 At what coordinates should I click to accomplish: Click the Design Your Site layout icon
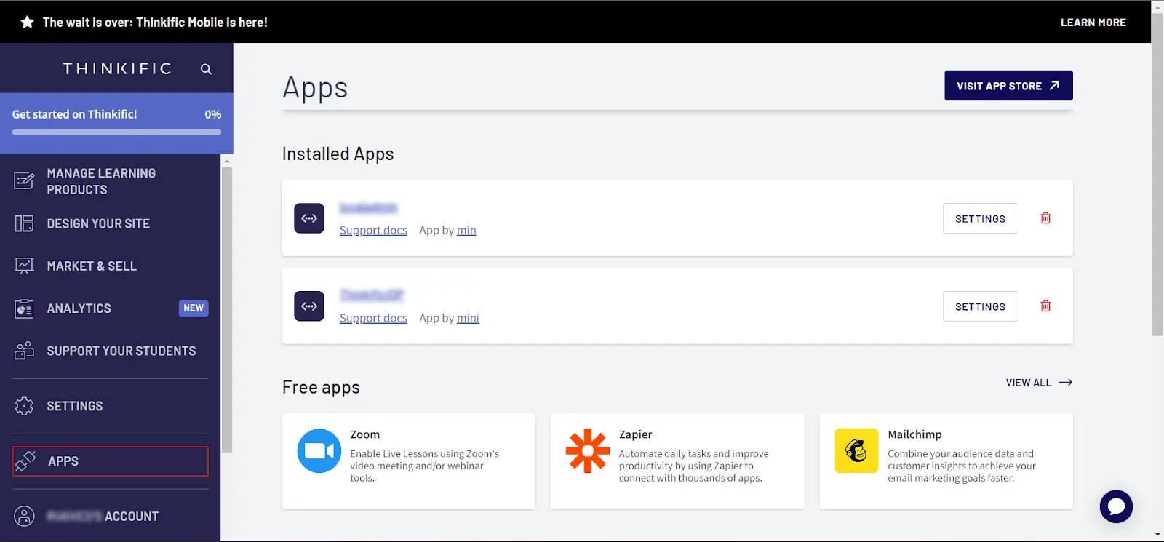tap(24, 223)
